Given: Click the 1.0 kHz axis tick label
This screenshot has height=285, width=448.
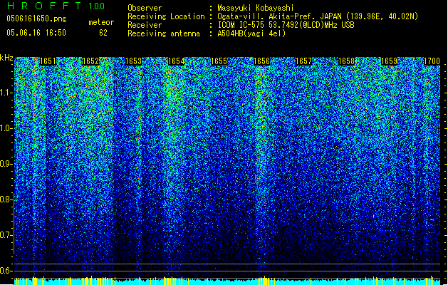Looking at the screenshot, I should pos(6,128).
